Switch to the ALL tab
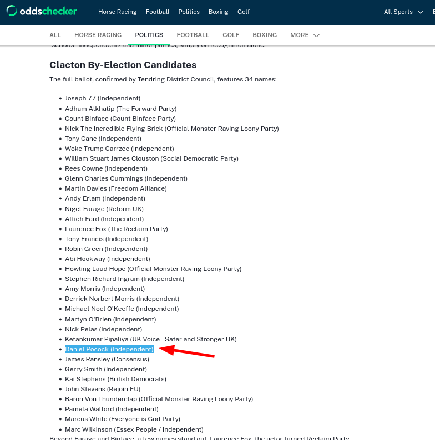The width and height of the screenshot is (435, 440). pos(55,35)
